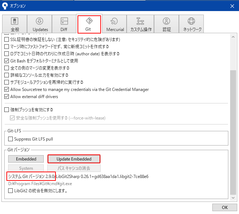Enable SSL証明書の検証をしない checkbox
Screen dimensions: 239x214
tap(6, 40)
